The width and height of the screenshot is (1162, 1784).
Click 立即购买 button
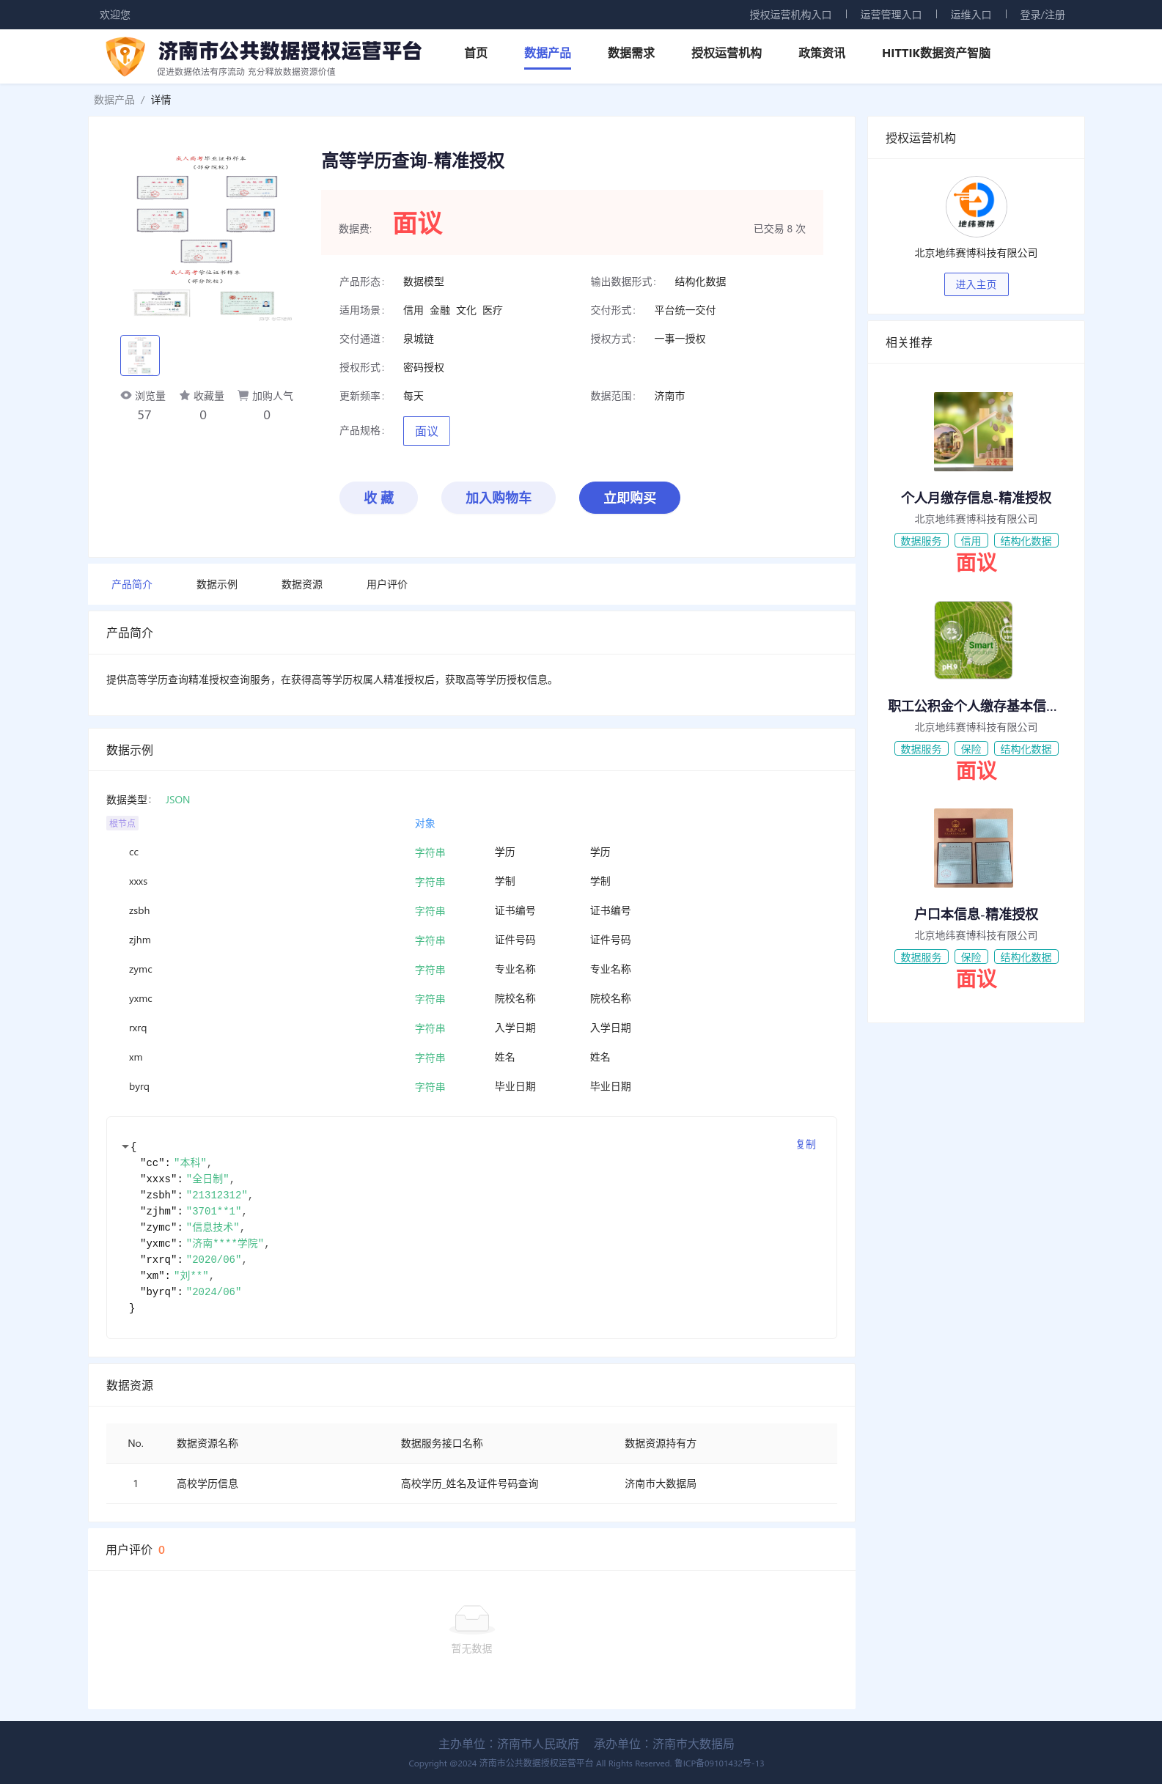(629, 498)
